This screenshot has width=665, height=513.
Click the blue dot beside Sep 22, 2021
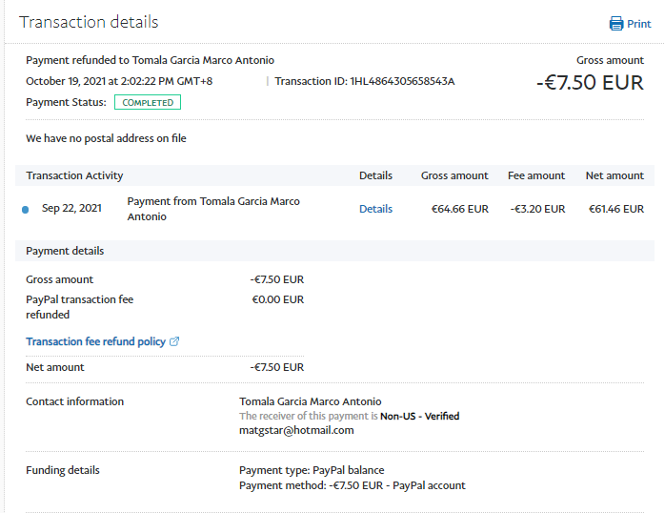[25, 210]
